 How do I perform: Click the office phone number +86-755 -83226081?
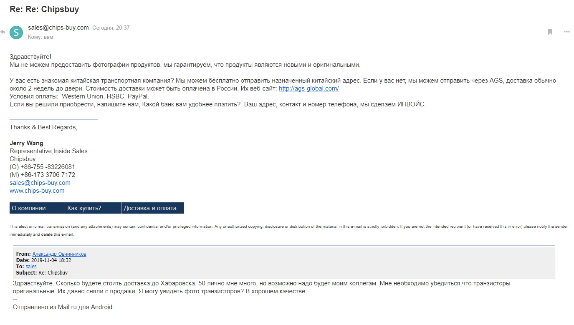click(x=48, y=167)
